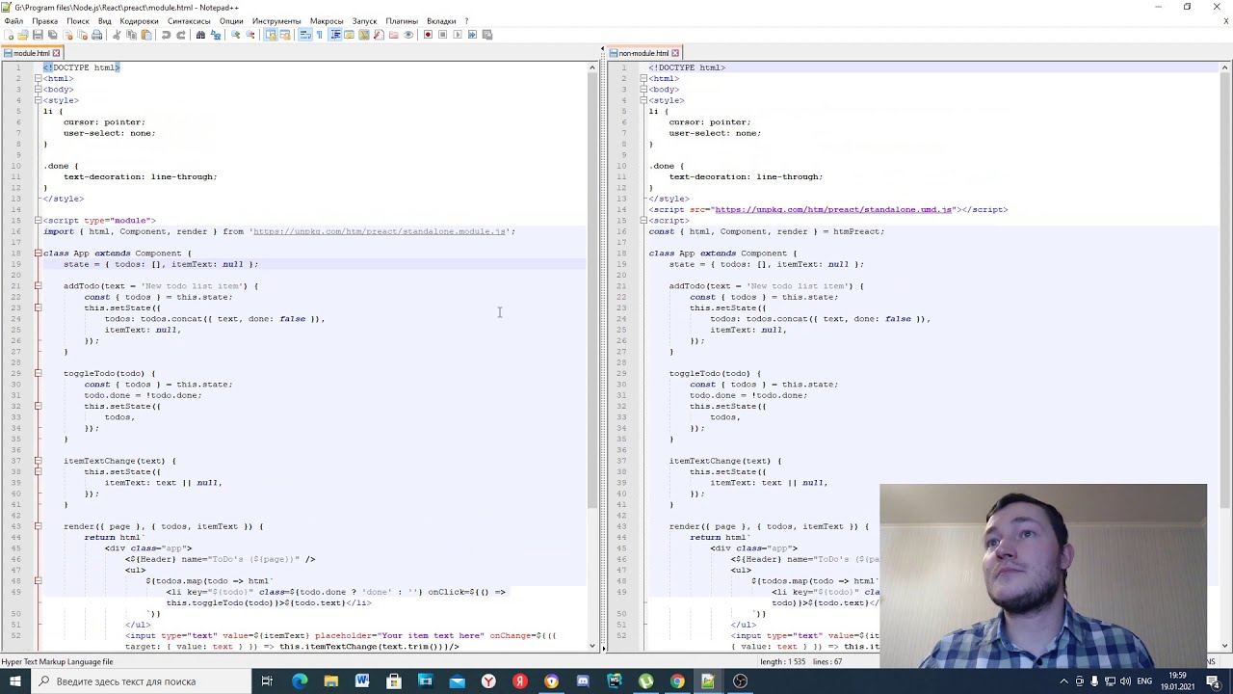Open the Кодировки menu
1233x694 pixels.
click(139, 21)
